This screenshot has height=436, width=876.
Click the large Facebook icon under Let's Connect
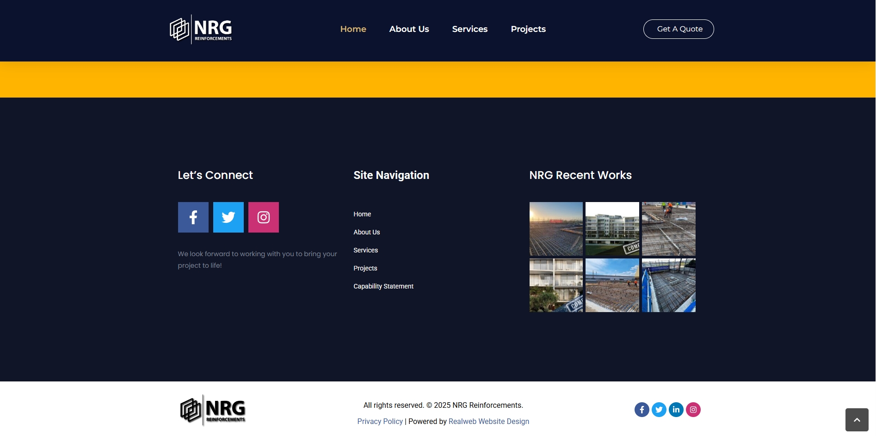[x=193, y=217]
